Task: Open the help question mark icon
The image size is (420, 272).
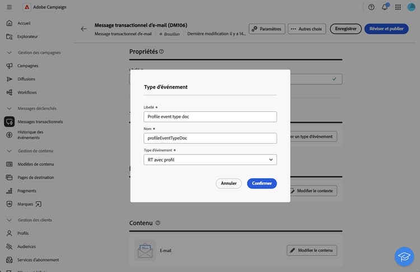Action: [x=371, y=7]
